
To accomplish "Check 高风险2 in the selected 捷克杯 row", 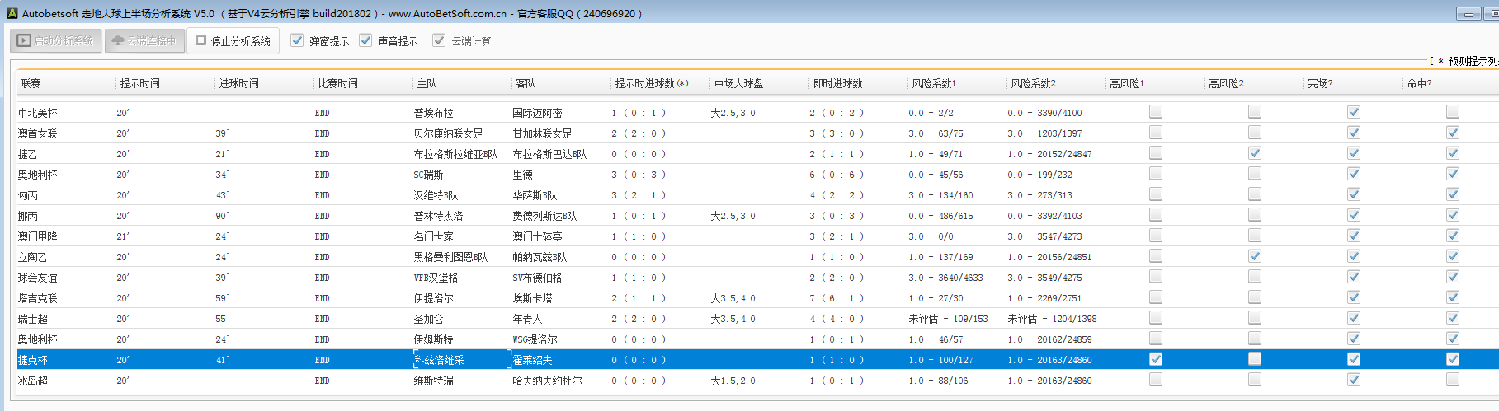I will 1255,359.
